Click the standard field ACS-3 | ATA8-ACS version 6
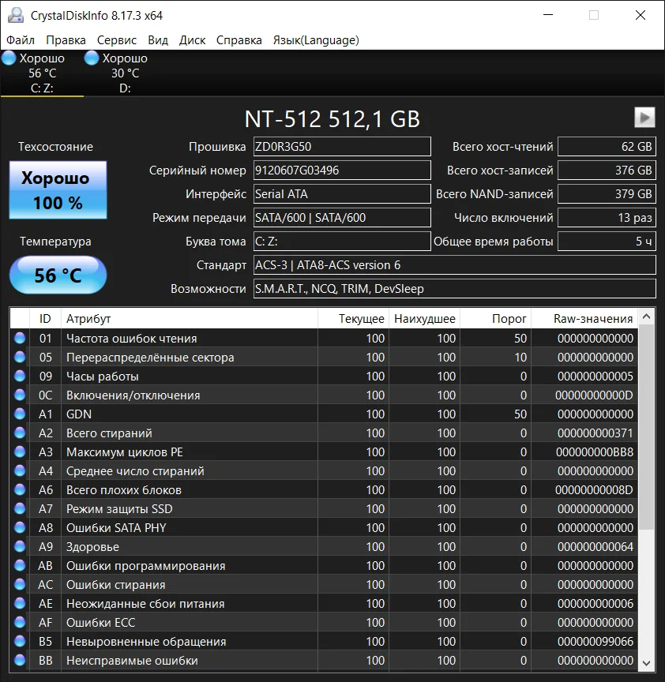Image resolution: width=665 pixels, height=682 pixels. coord(455,265)
